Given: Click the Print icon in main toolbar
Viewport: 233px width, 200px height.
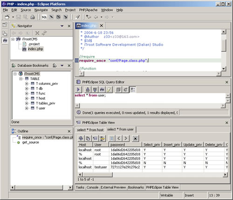Looking at the screenshot, I should (x=33, y=17).
